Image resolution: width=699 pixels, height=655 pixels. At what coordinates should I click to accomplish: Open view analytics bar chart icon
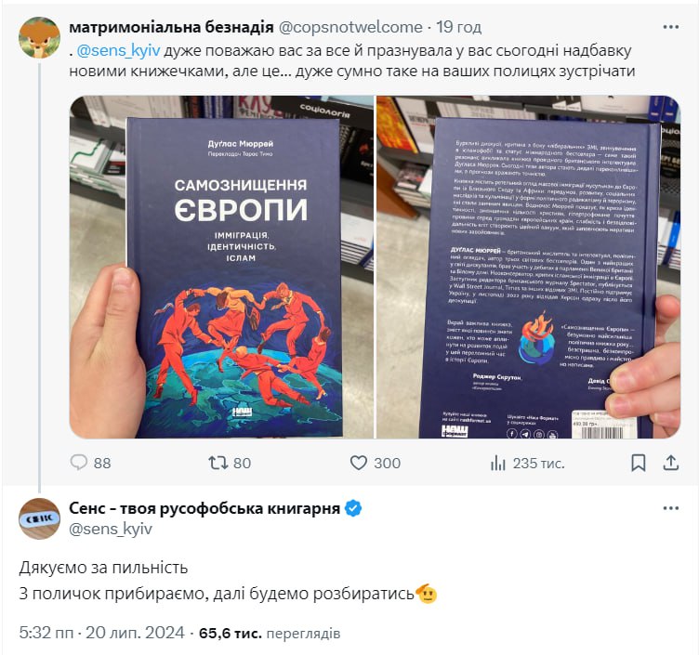498,463
